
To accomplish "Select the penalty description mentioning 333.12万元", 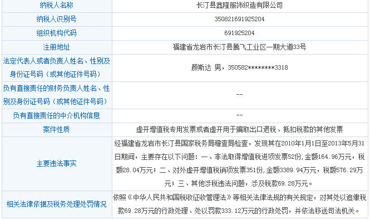I will point(239,204).
